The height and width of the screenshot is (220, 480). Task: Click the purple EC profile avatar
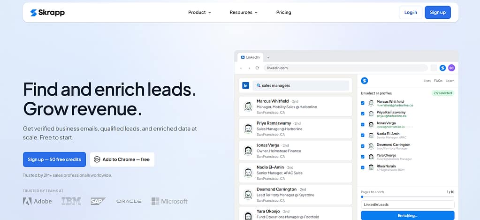[451, 68]
